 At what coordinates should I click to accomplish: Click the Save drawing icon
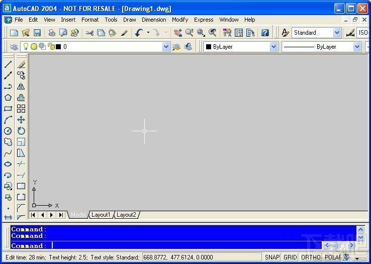tap(37, 33)
